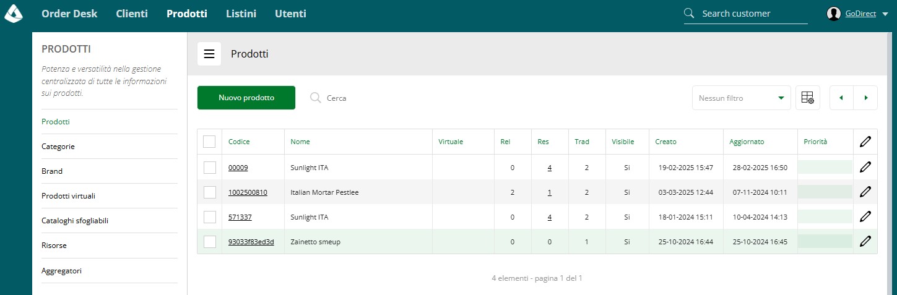Select checkbox for Italian Mortar Pestlee
The image size is (897, 295).
click(209, 192)
